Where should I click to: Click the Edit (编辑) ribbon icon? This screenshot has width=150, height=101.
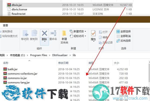100,37
